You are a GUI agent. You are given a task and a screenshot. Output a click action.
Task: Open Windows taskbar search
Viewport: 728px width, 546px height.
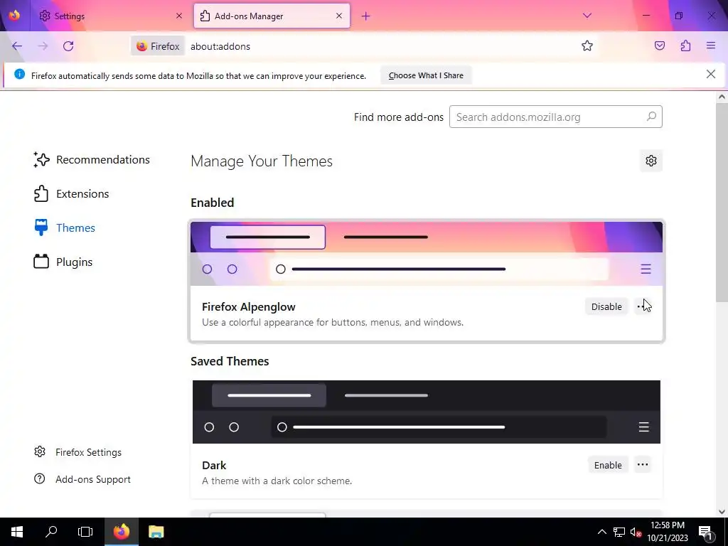(x=51, y=532)
